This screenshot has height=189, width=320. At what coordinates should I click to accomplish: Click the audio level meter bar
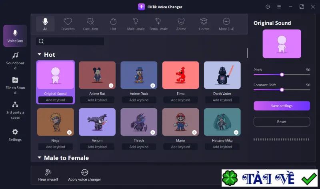(x=282, y=139)
